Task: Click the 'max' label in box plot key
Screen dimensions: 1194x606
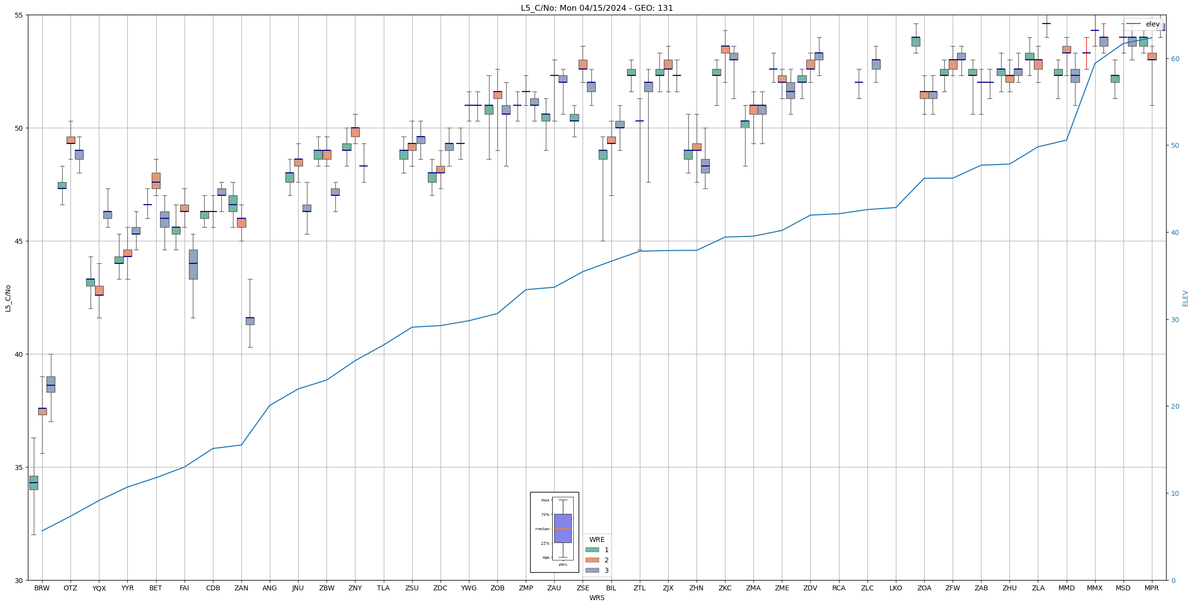Action: (x=545, y=500)
